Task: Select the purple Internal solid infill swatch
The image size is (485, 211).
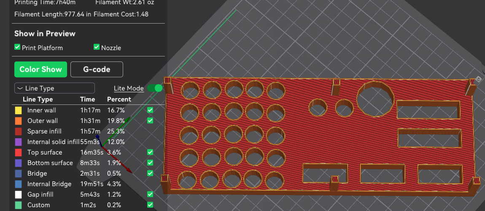Action: (18, 142)
